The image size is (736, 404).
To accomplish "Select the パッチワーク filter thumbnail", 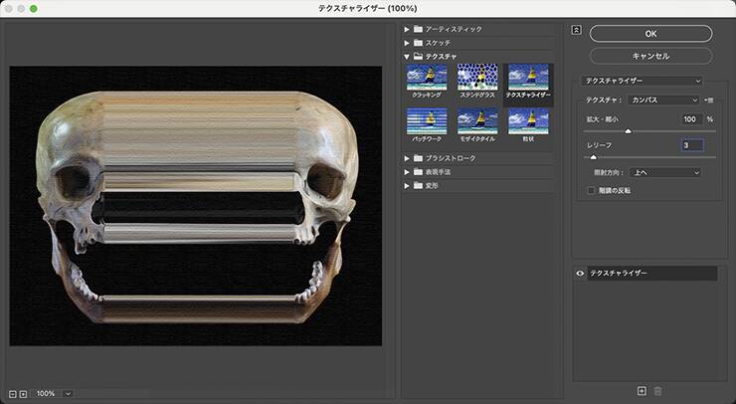I will point(426,122).
